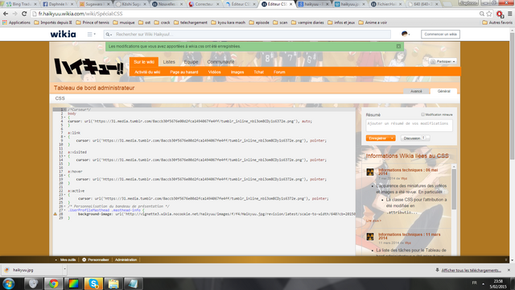Open the Windows Start button
Viewport: 515px width, 290px height.
tap(9, 284)
